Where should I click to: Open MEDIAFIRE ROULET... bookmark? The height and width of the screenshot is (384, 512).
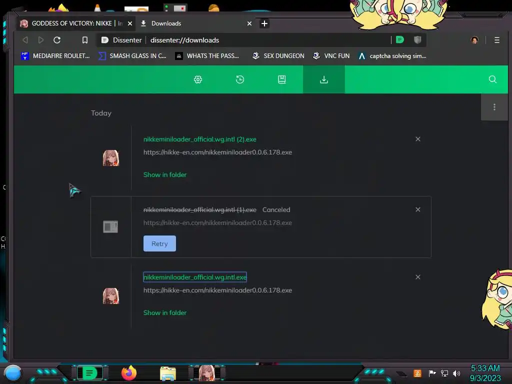[55, 56]
